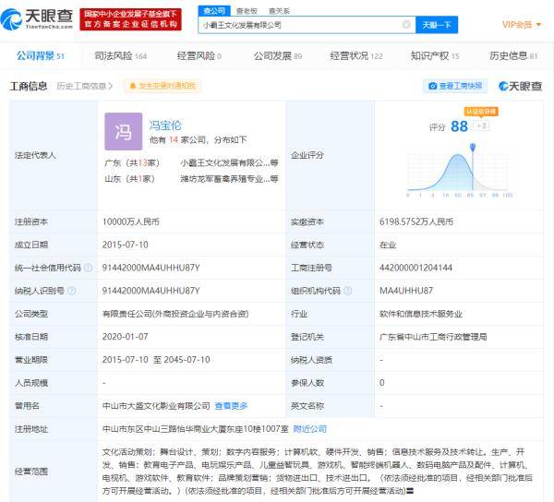Select industry 软件和信息技术服务业
This screenshot has width=554, height=502.
[421, 314]
